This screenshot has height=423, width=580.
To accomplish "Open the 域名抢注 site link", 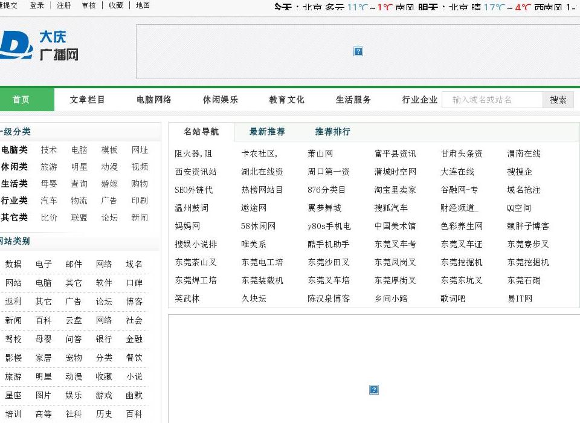I will pyautogui.click(x=524, y=190).
